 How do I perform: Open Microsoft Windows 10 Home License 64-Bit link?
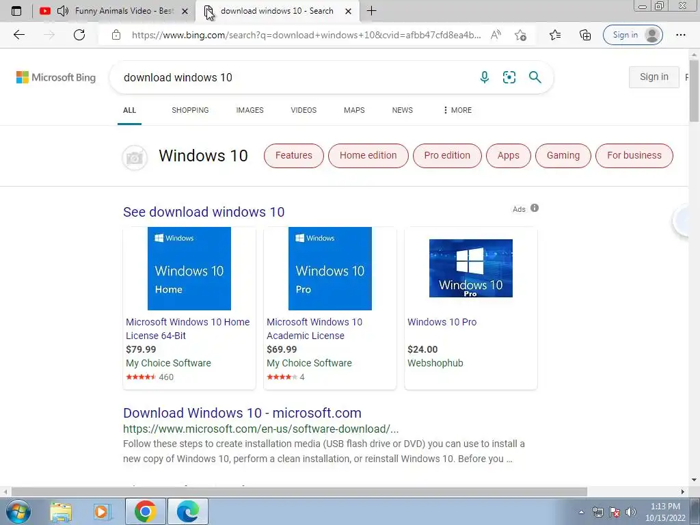click(187, 329)
